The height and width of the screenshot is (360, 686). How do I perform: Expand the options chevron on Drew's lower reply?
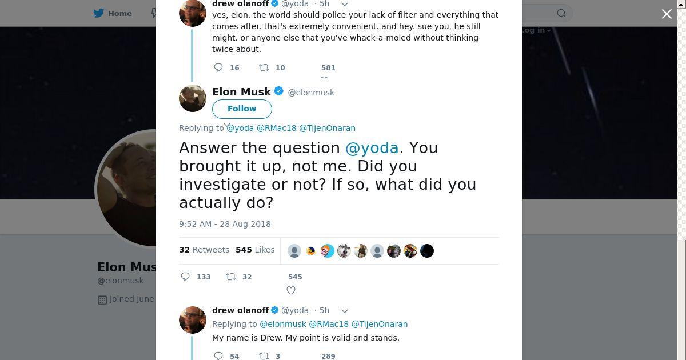pyautogui.click(x=345, y=311)
